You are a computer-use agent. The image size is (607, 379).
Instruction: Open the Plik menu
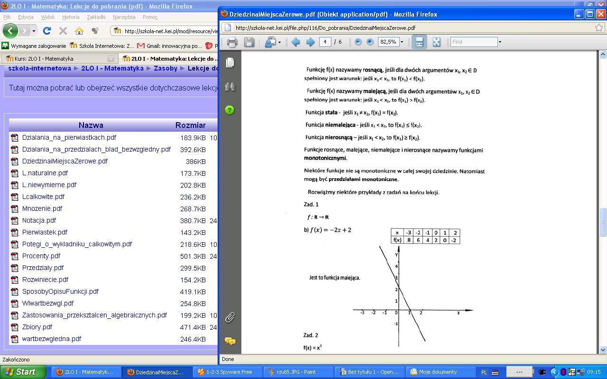click(7, 17)
